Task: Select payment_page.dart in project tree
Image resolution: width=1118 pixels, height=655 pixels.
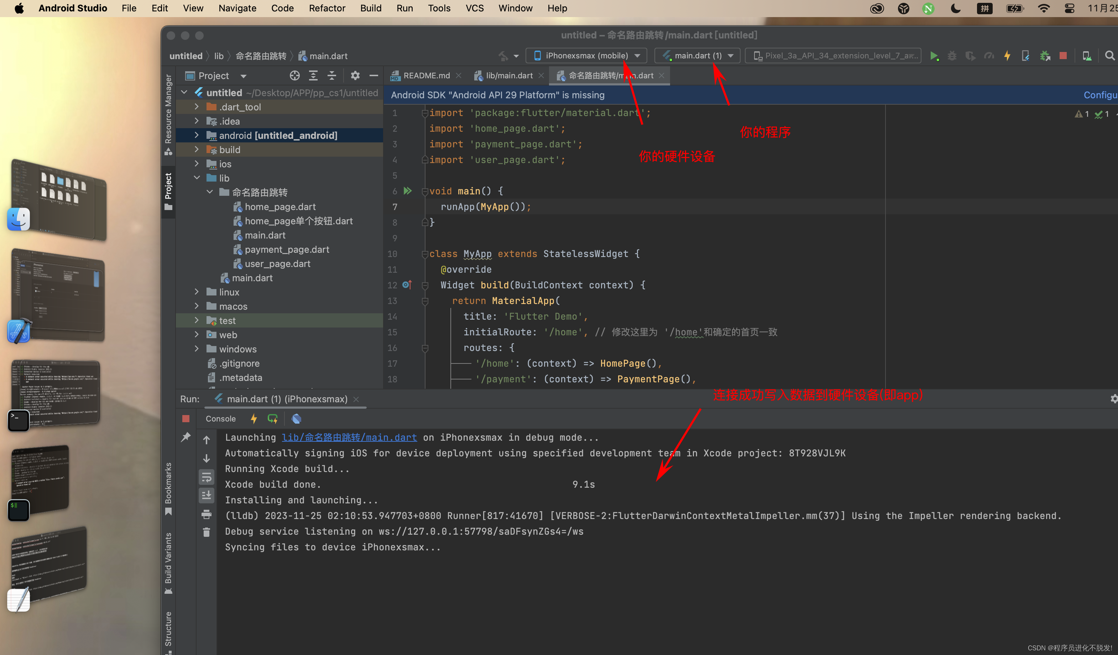Action: coord(287,250)
